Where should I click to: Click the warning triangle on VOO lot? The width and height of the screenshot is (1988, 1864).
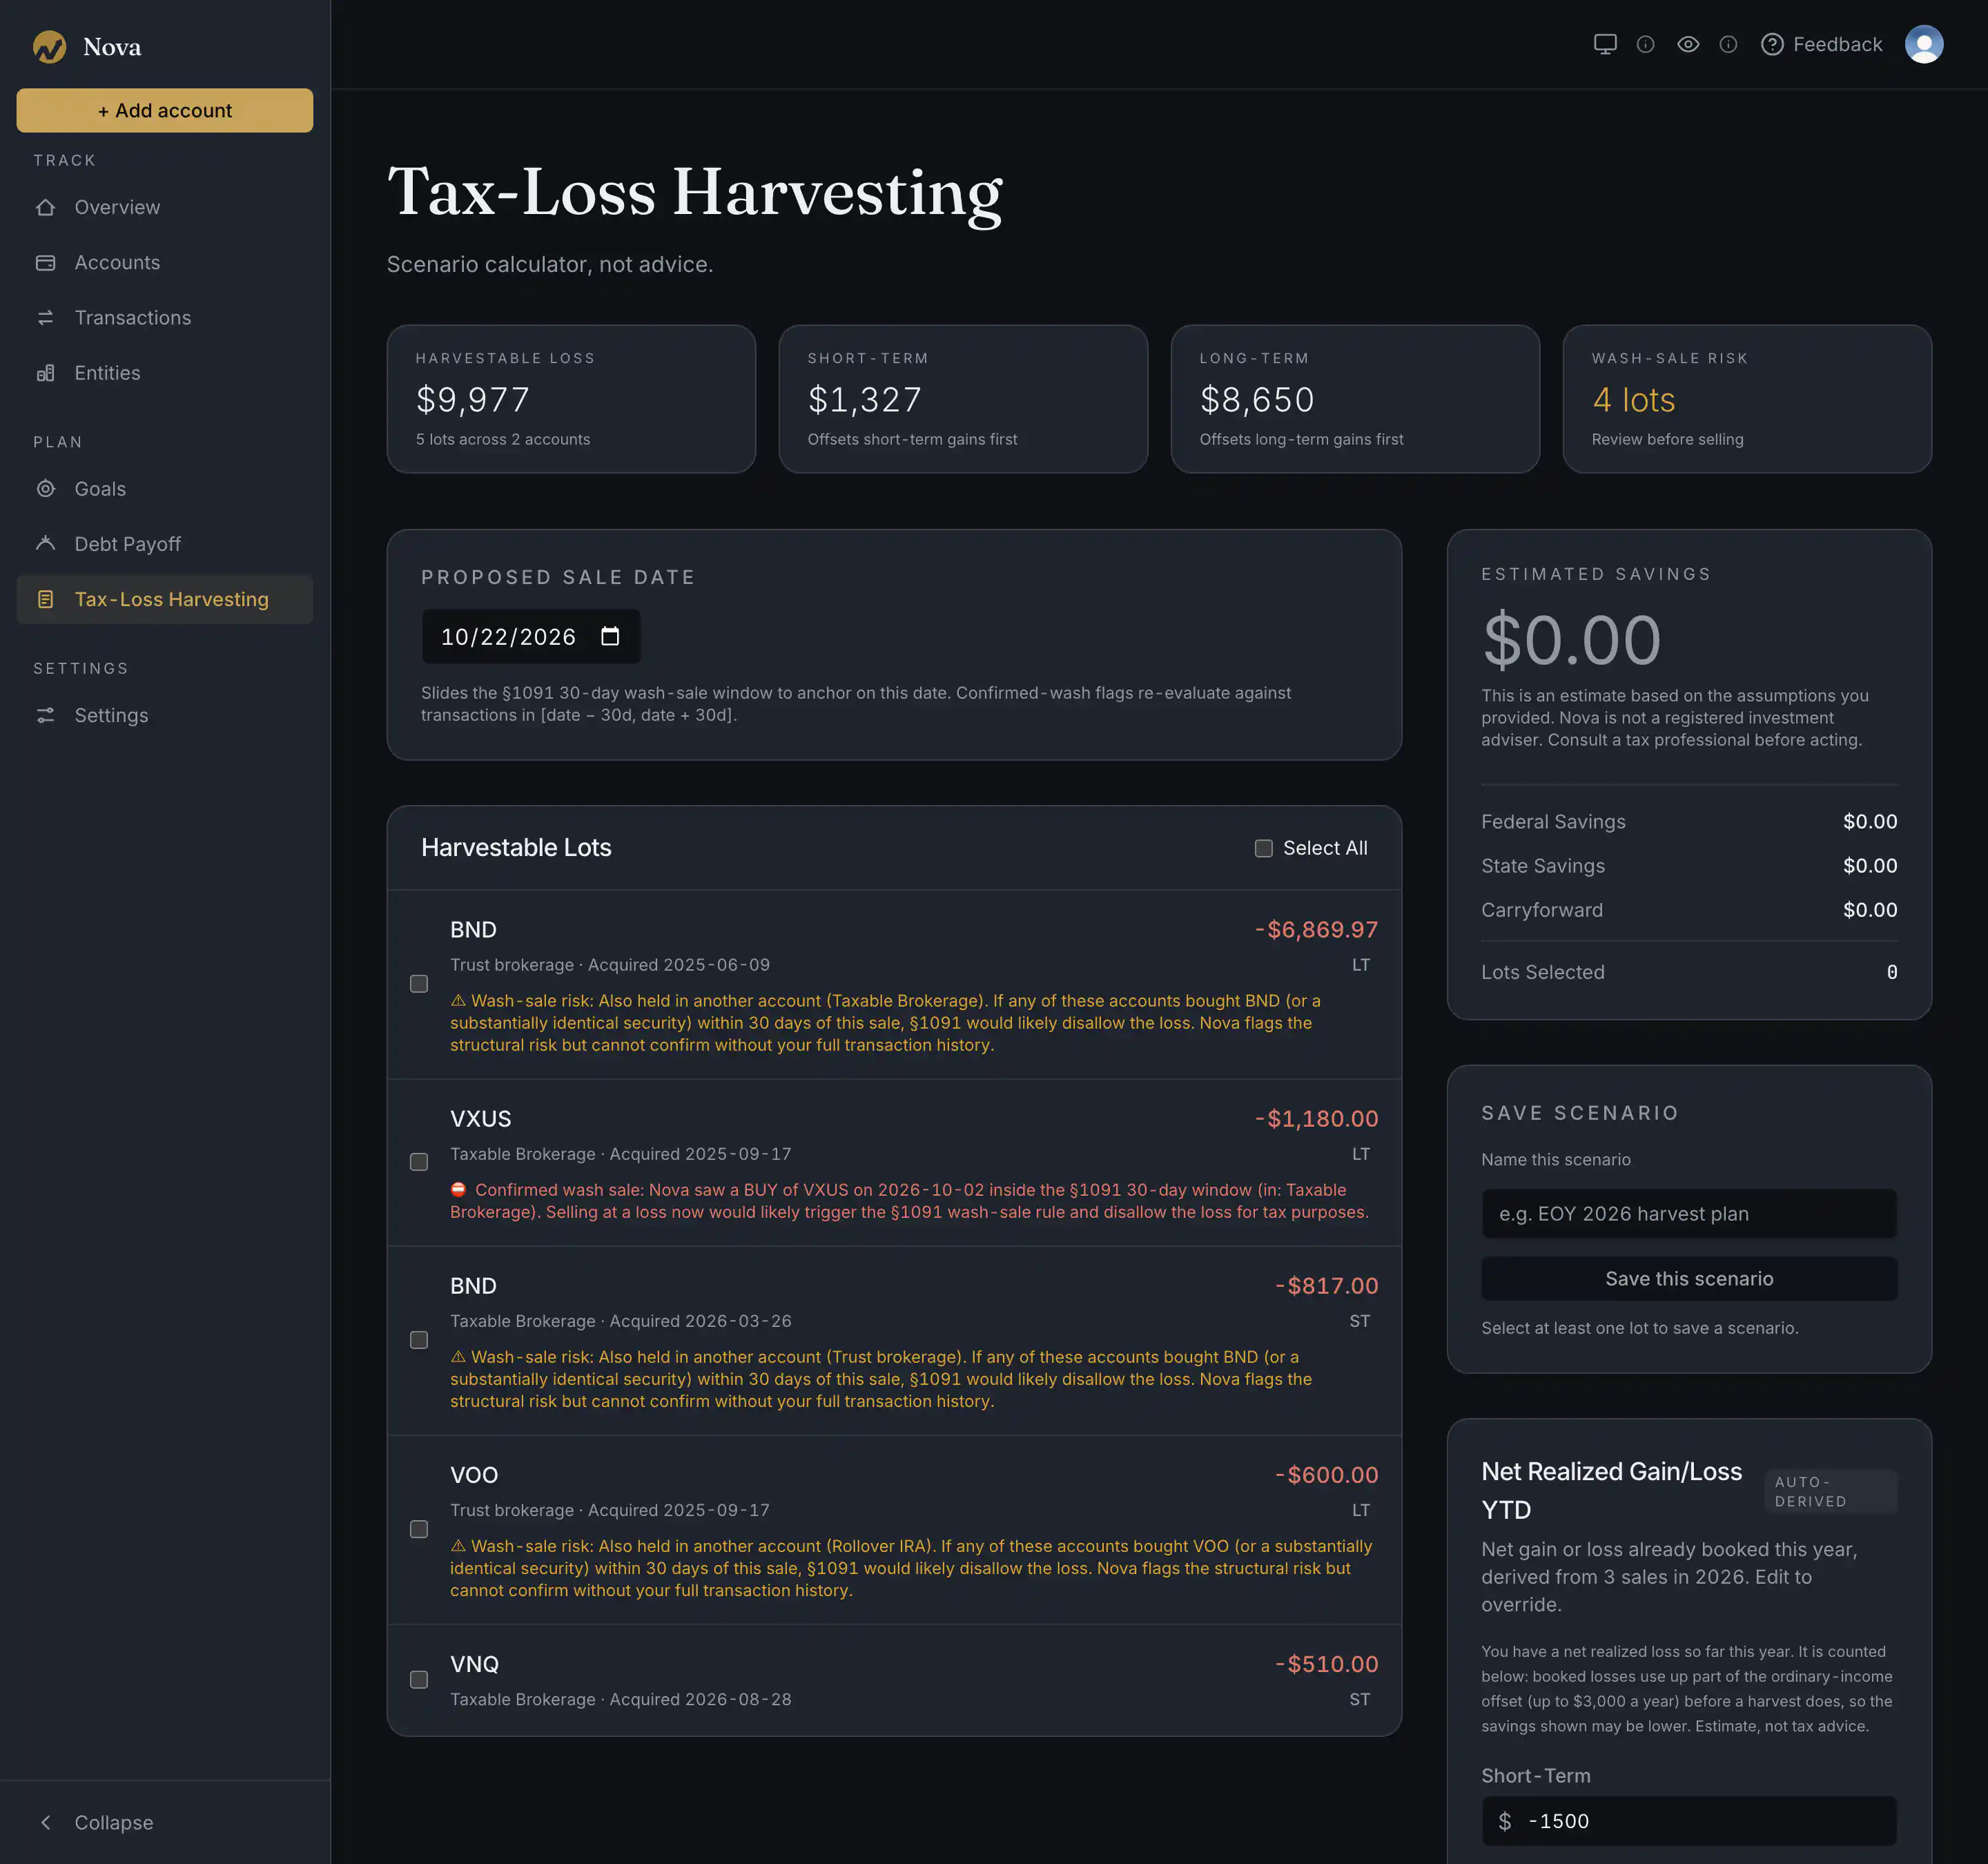pyautogui.click(x=458, y=1546)
